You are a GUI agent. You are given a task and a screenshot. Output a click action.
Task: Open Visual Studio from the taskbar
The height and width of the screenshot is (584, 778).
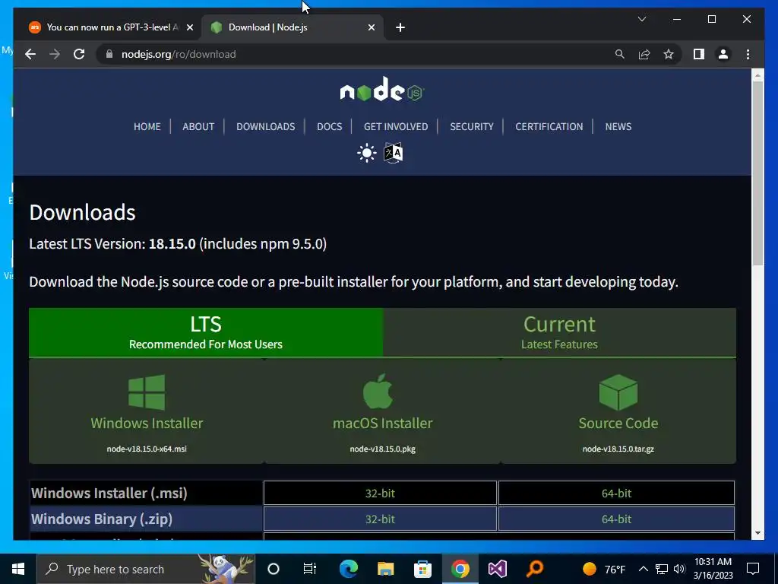coord(497,569)
